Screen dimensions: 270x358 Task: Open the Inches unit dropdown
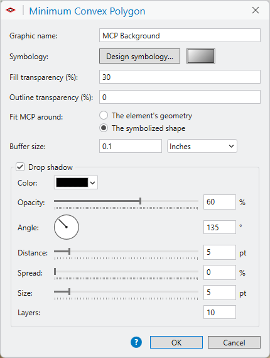click(x=202, y=146)
